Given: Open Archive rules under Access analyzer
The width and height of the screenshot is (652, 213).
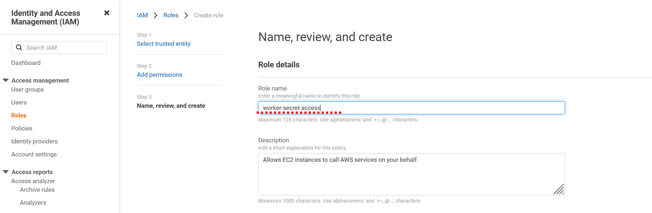Looking at the screenshot, I should [37, 190].
